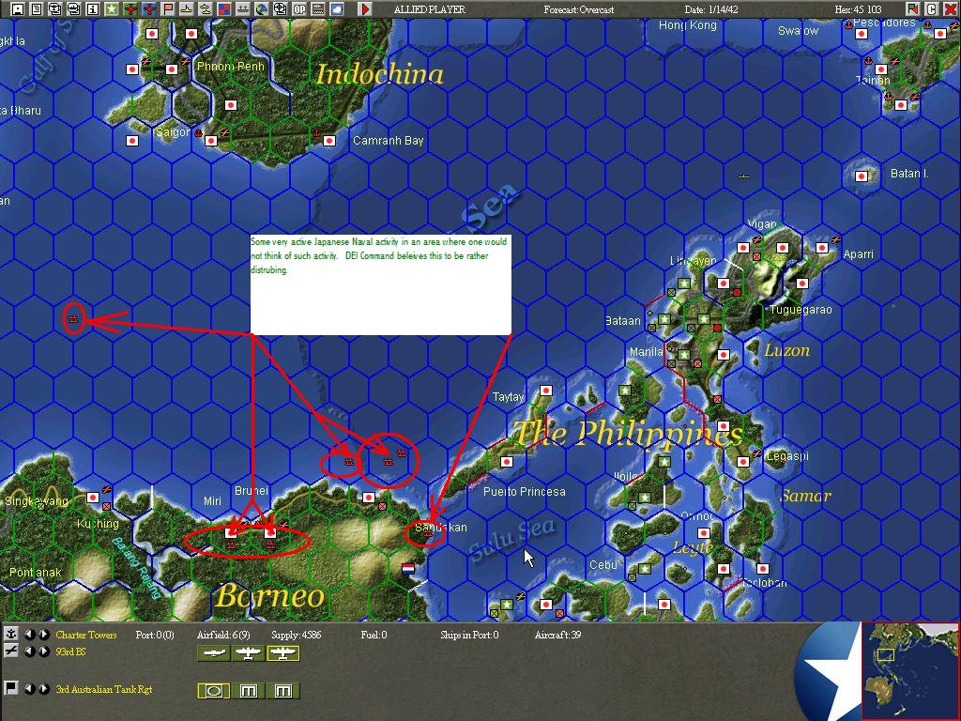Screen dimensions: 961x721
Task: Click the save game disk icon in top toolbar
Action: [x=18, y=8]
